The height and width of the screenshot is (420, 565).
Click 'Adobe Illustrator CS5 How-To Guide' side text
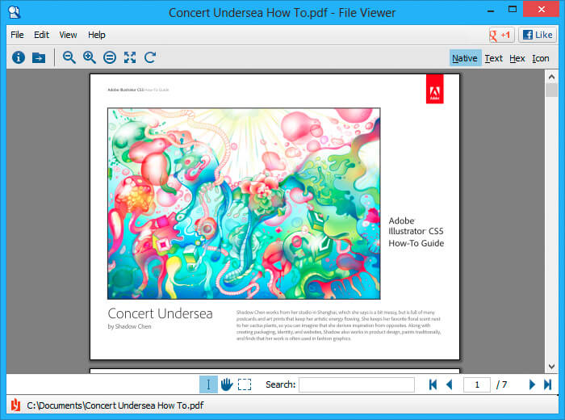pyautogui.click(x=416, y=232)
